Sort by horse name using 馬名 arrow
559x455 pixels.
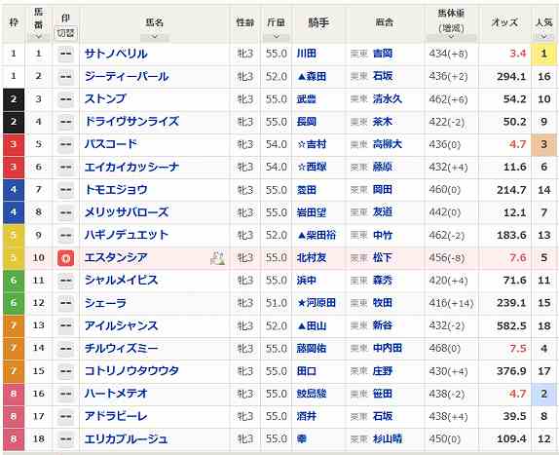pos(155,36)
